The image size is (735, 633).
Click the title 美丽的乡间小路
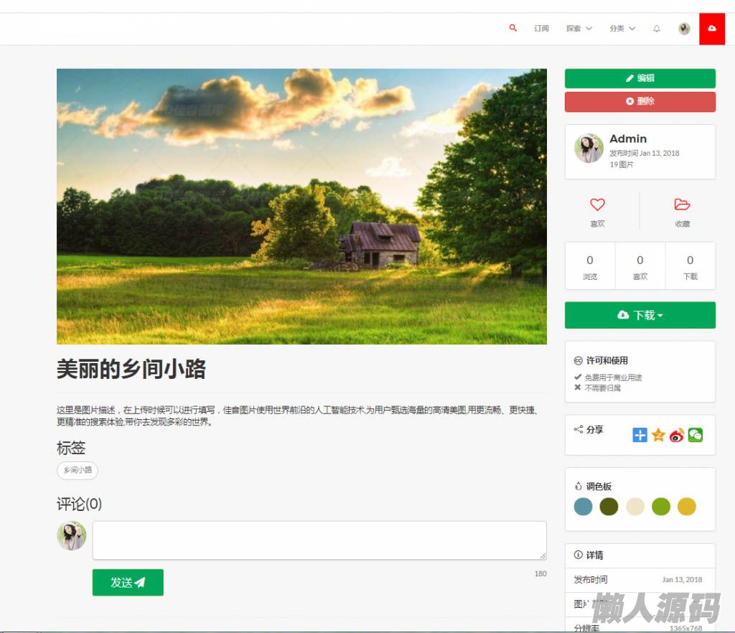tap(131, 369)
